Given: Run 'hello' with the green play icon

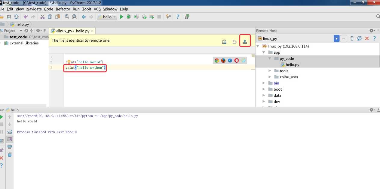Looking at the screenshot, I should click(x=121, y=17).
